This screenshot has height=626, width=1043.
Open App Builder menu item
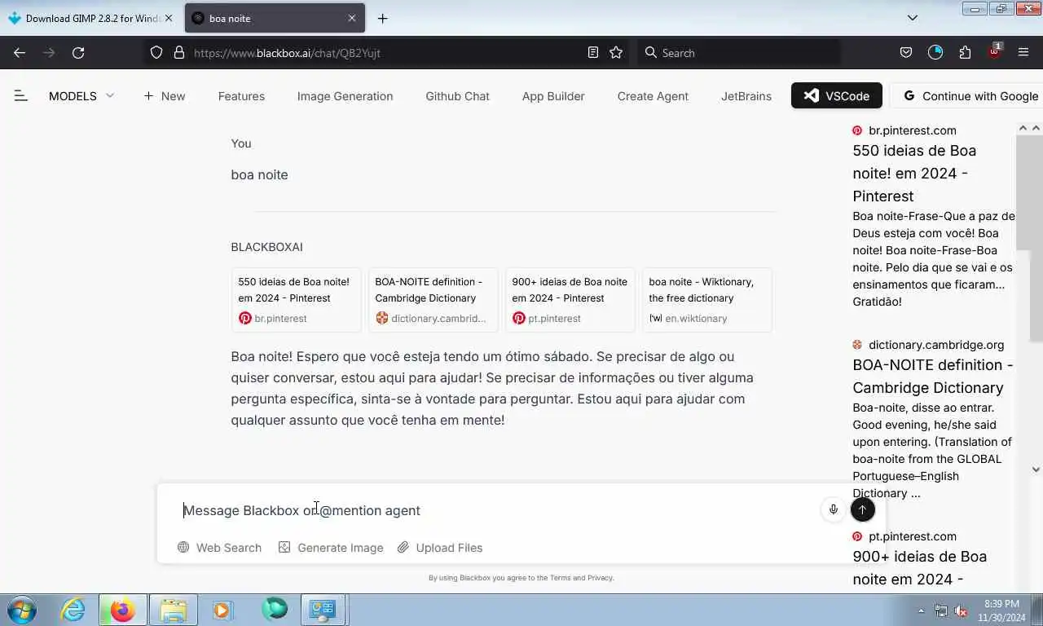click(553, 95)
